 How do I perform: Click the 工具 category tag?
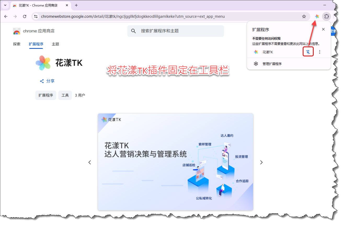coord(65,95)
